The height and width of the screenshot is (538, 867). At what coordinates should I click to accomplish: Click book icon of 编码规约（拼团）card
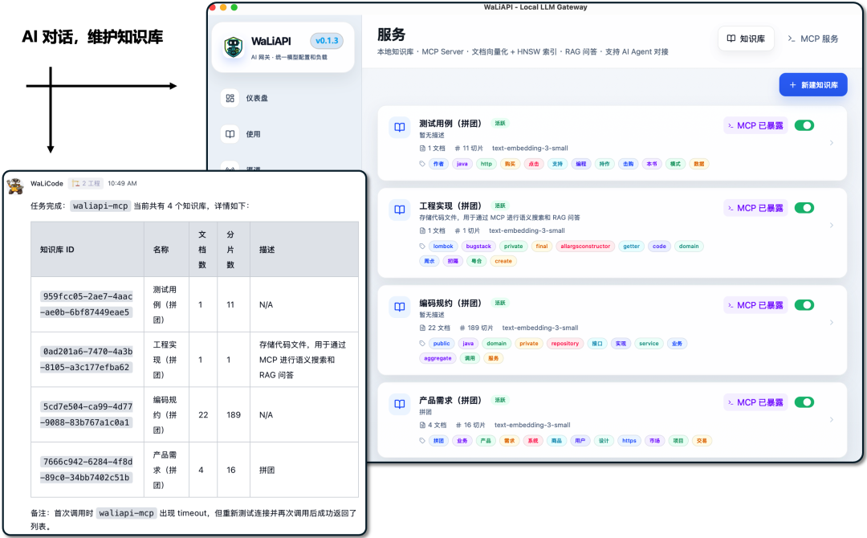[399, 307]
